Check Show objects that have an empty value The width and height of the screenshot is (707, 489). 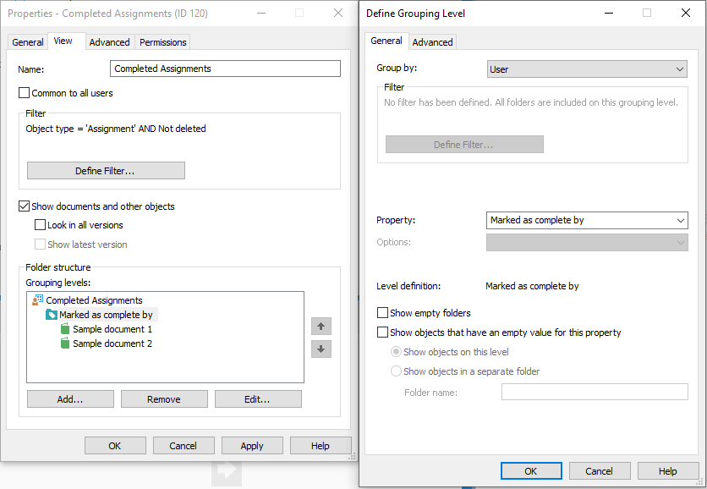click(382, 332)
